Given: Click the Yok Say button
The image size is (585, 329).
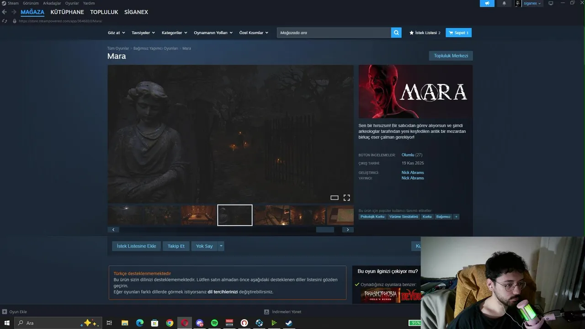Looking at the screenshot, I should 204,246.
